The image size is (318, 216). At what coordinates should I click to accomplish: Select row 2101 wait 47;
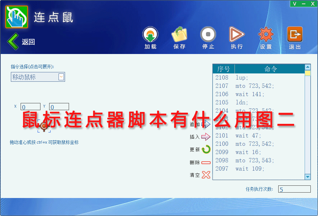pos(259,136)
